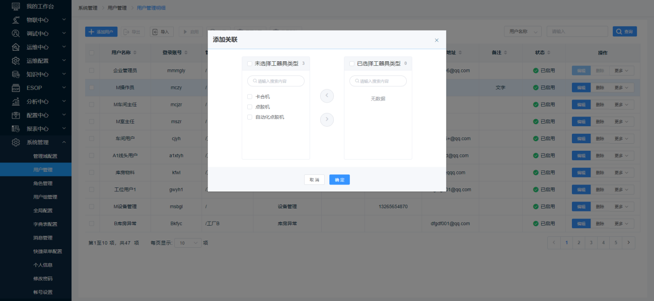The width and height of the screenshot is (654, 301).
Task: Click the 报表中心 sidebar icon
Action: click(x=16, y=129)
